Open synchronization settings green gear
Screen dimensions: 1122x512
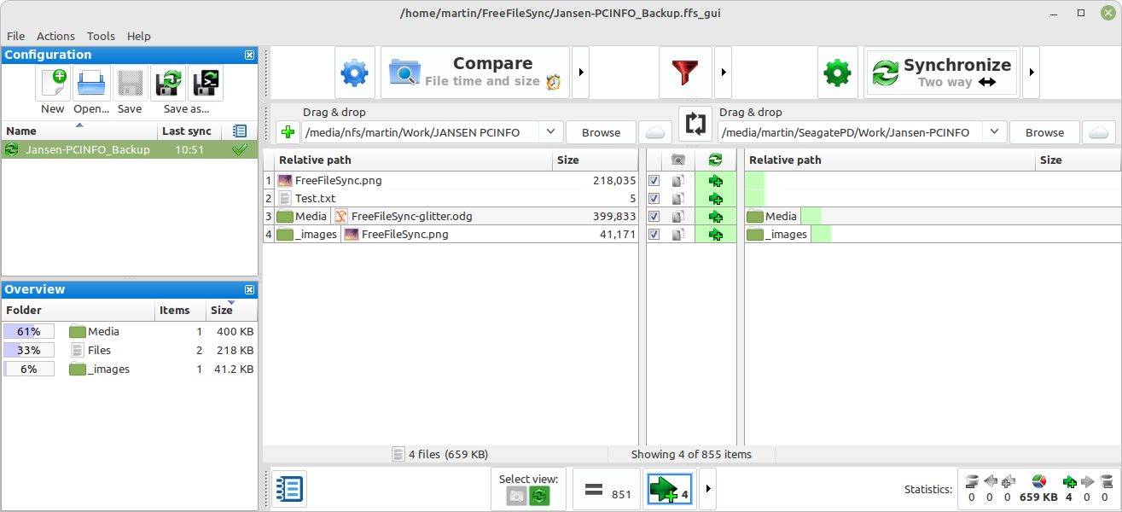coord(838,73)
